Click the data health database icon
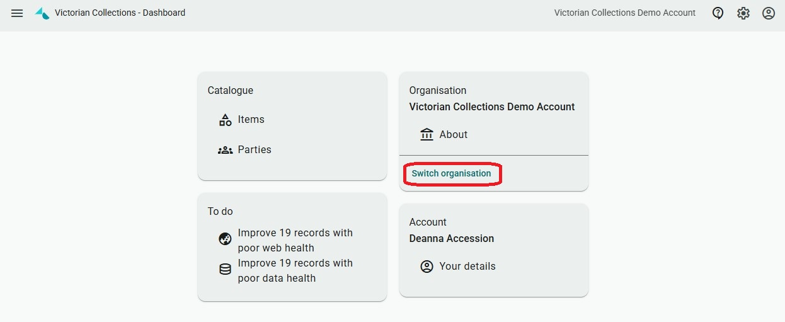 point(225,269)
